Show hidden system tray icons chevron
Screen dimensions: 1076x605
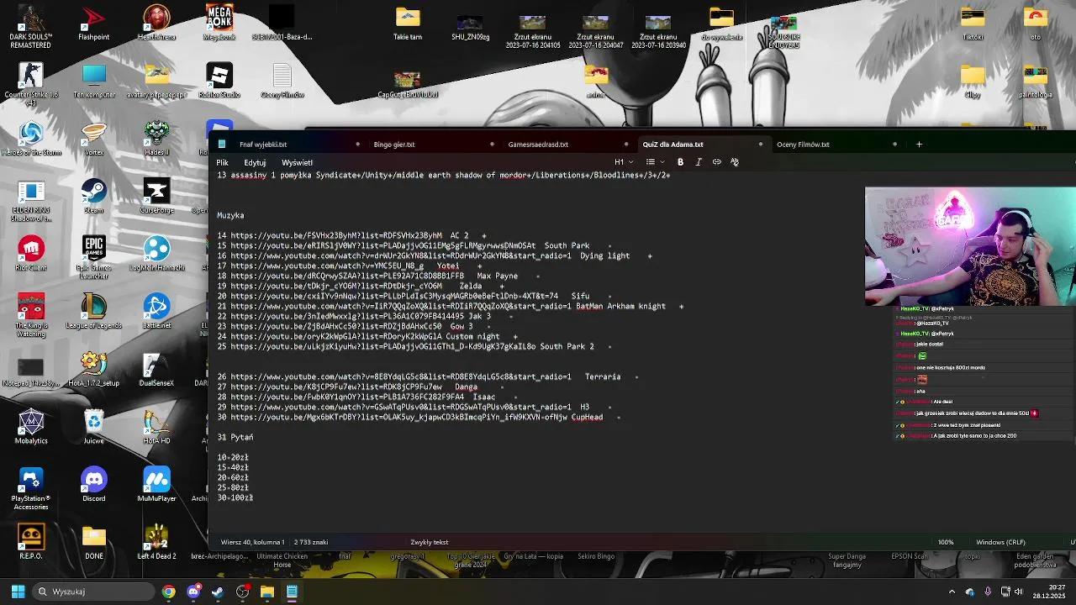pos(952,592)
